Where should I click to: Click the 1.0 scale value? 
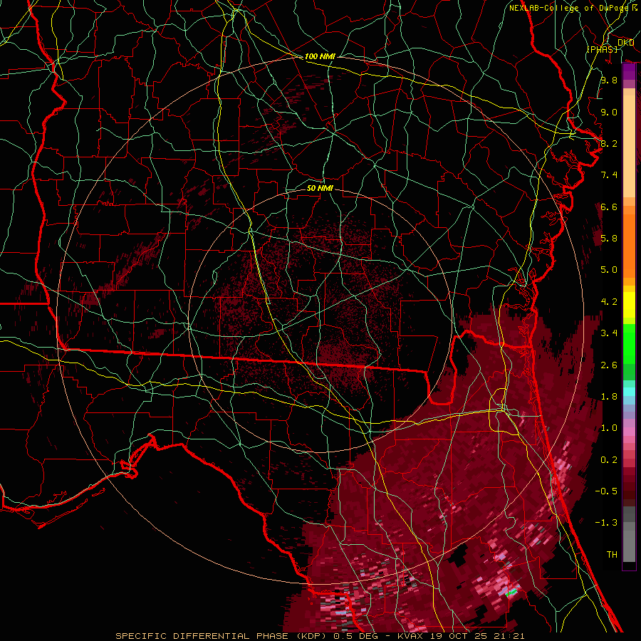[x=609, y=428]
